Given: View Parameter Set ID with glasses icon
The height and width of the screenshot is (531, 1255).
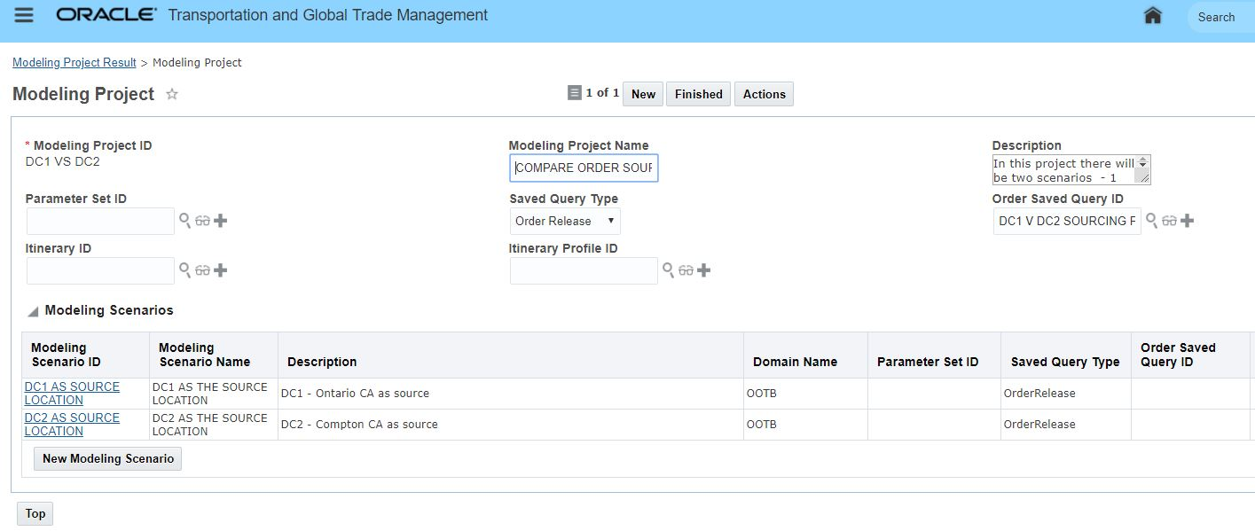Looking at the screenshot, I should tap(202, 221).
